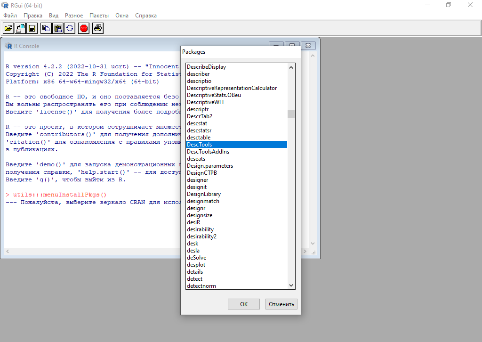The image size is (482, 342).
Task: Open the Файл menu
Action: [x=10, y=16]
